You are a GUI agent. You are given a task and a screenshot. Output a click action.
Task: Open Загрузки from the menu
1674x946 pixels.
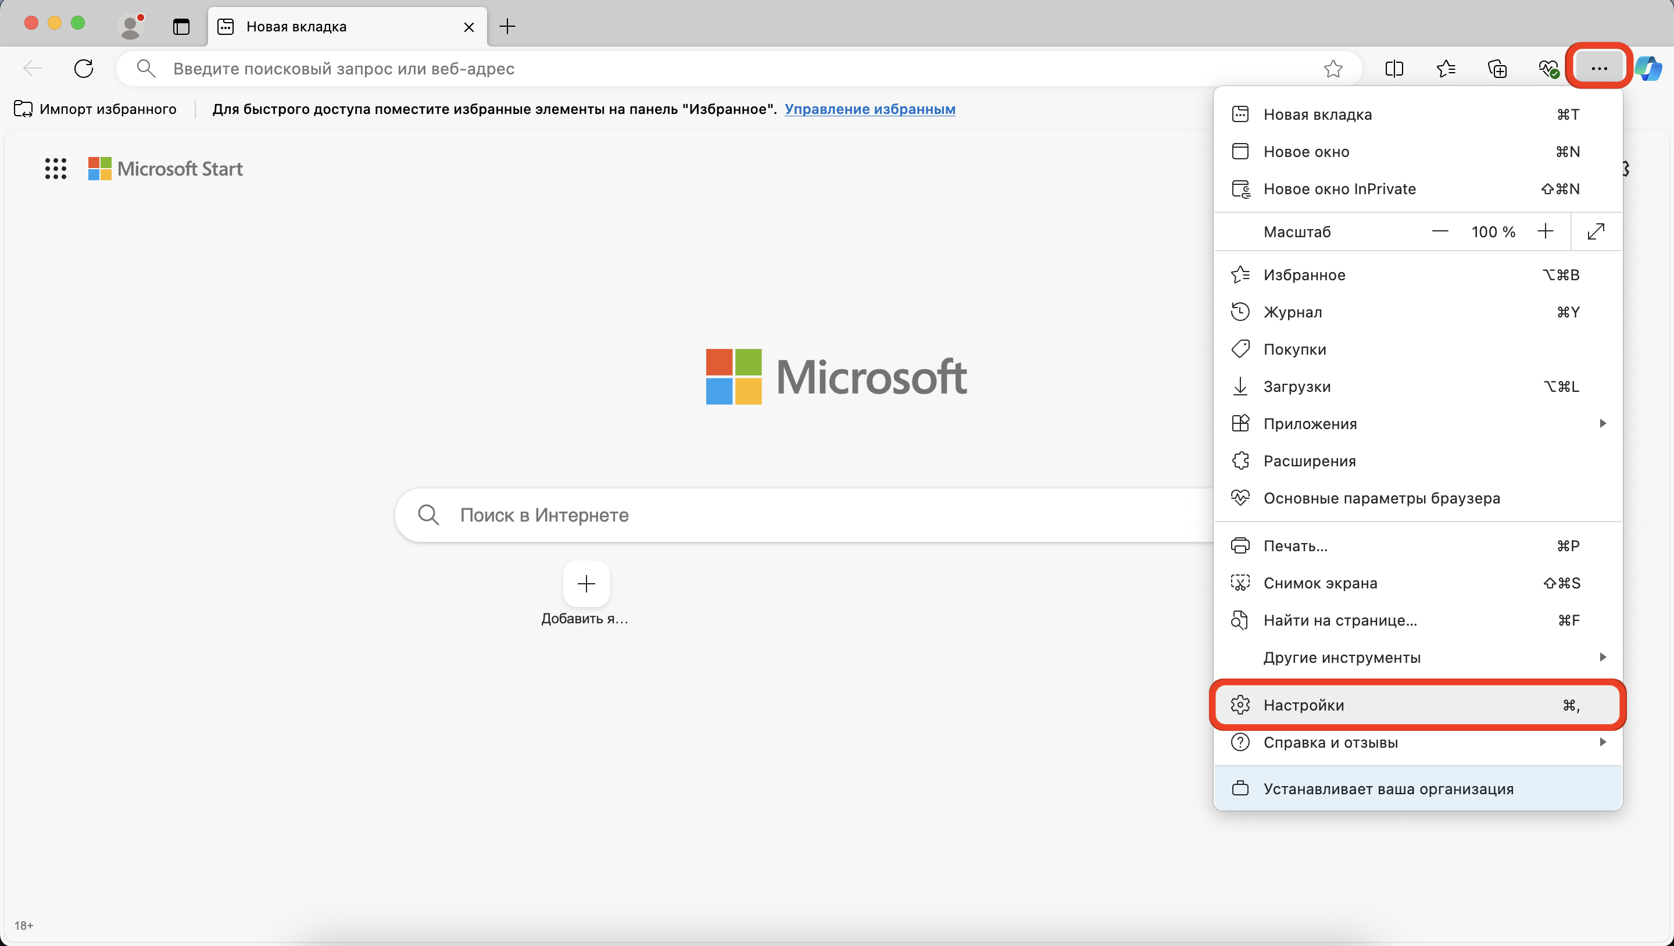(1418, 386)
